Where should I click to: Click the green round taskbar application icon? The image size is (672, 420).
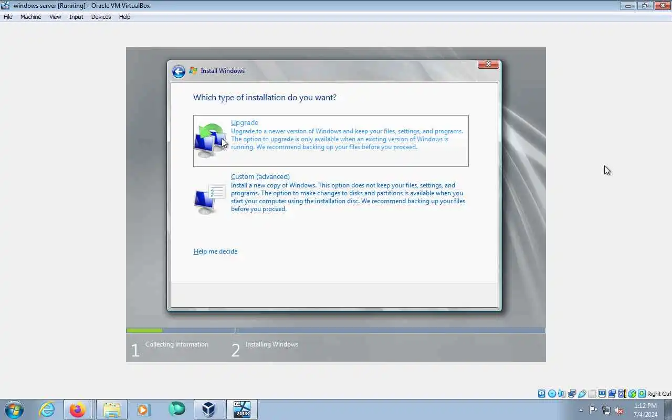click(176, 409)
